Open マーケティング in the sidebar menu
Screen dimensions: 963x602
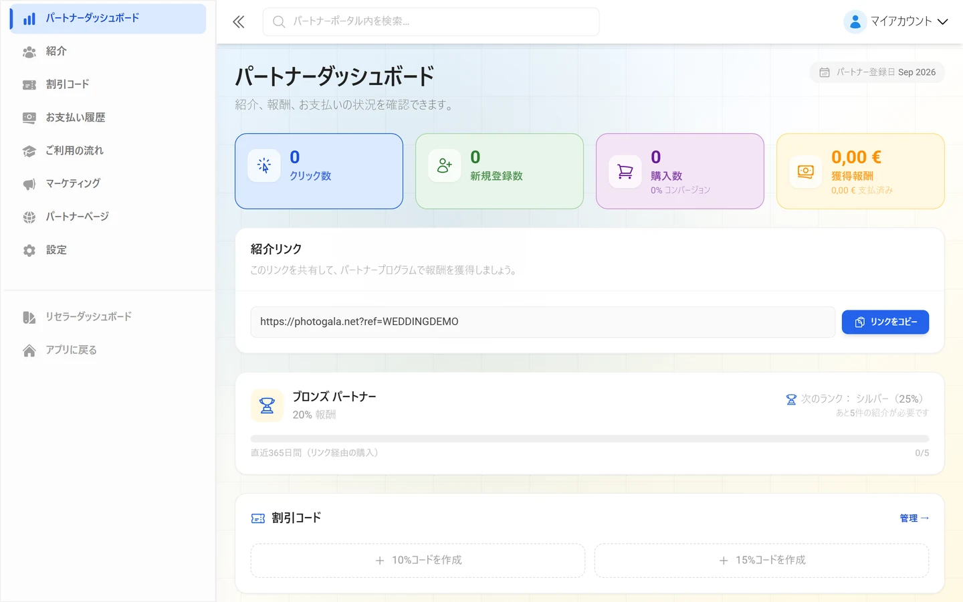click(x=108, y=184)
